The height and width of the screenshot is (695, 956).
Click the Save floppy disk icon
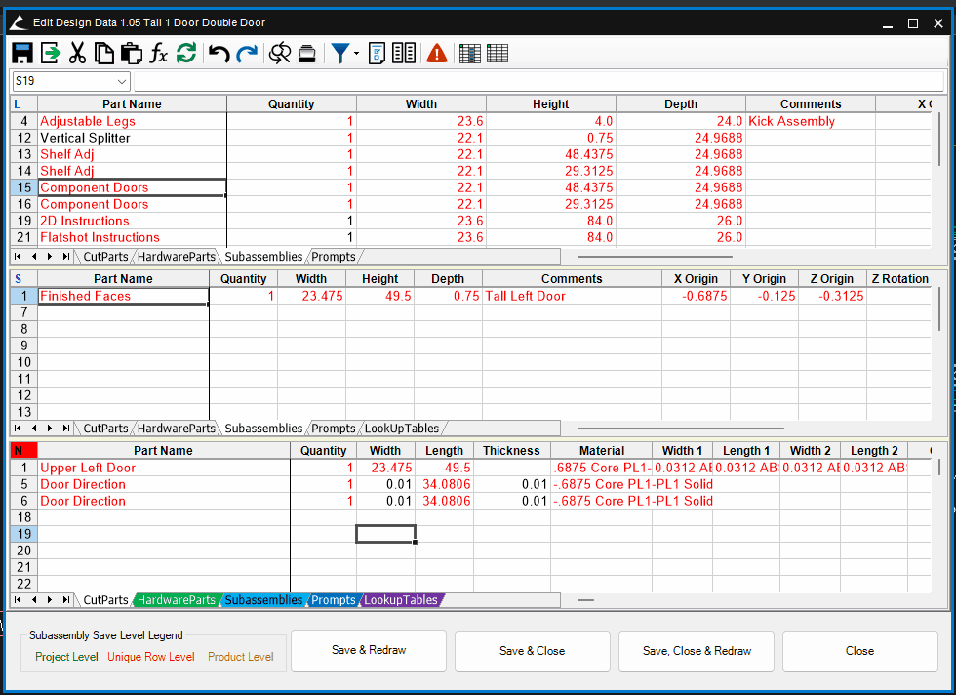(22, 54)
